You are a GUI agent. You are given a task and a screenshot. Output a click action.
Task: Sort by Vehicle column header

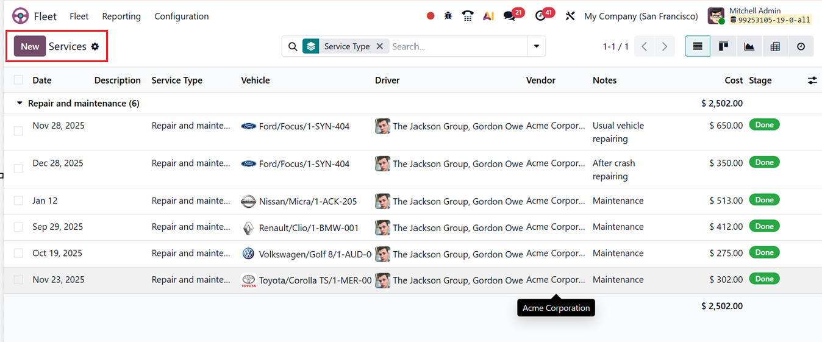[x=256, y=80]
